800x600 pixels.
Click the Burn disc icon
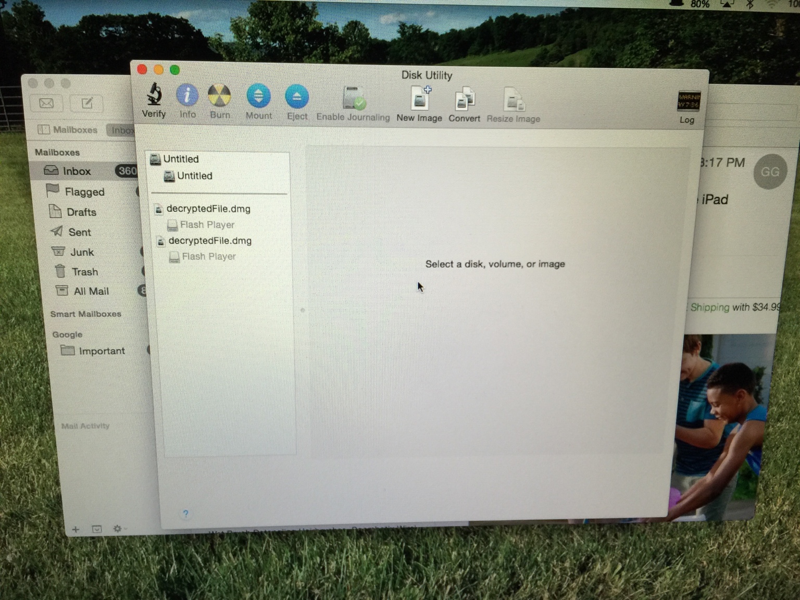[x=219, y=96]
